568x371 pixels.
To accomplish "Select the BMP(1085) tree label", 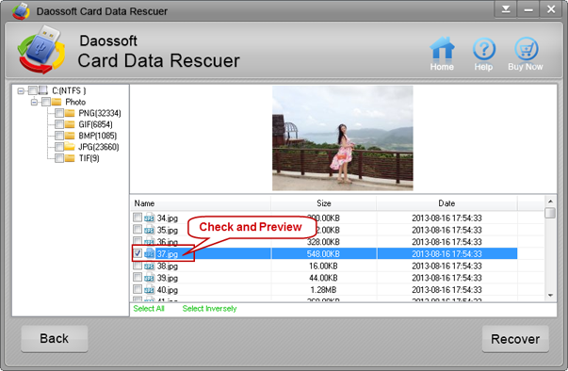I will tap(97, 136).
